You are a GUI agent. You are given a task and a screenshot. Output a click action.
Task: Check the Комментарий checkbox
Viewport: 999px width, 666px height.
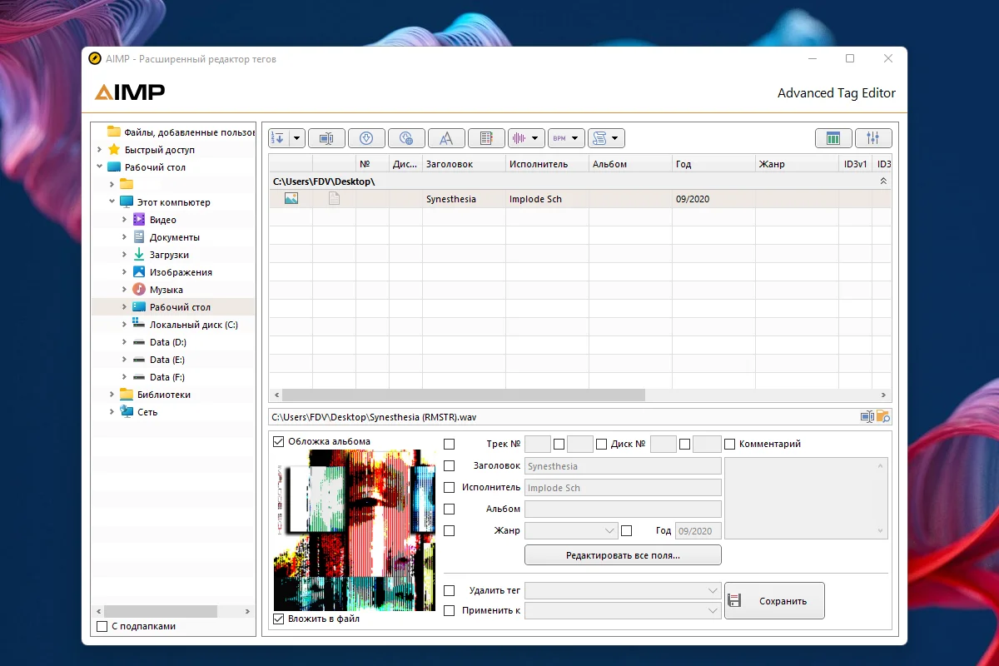[730, 444]
